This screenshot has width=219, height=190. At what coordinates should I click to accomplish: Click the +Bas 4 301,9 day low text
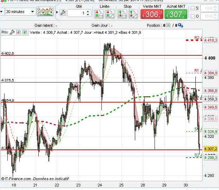click(130, 32)
